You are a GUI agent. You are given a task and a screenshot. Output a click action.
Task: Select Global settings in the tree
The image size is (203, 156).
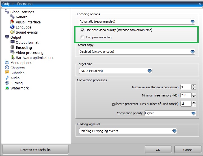22,12
